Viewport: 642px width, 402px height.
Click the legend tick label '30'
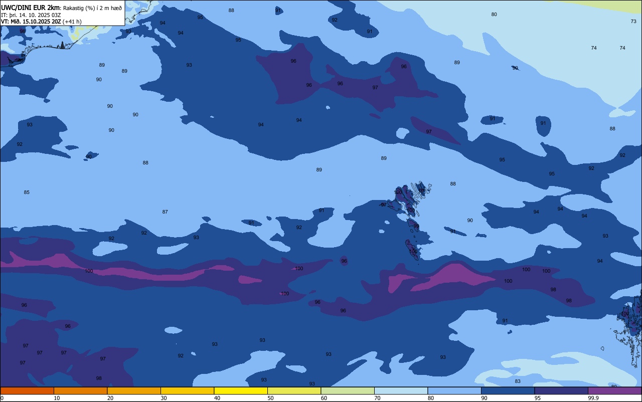164,398
